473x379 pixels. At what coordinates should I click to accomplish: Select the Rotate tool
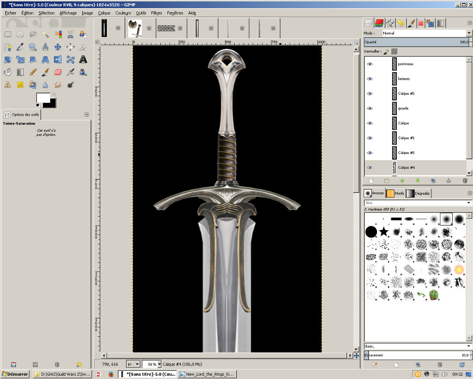tap(8, 60)
